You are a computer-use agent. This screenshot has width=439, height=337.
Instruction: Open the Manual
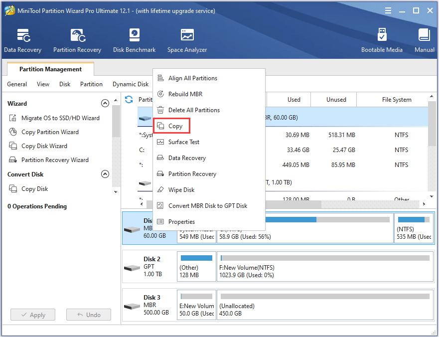pyautogui.click(x=425, y=40)
